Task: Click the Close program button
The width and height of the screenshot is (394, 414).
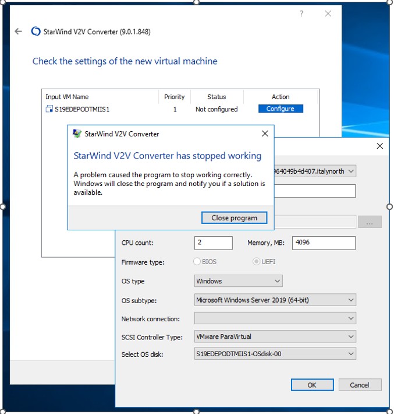Action: [x=235, y=218]
